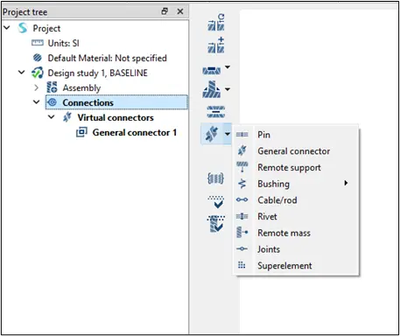Click the Superelement grid icon
This screenshot has width=400, height=336.
pyautogui.click(x=242, y=265)
